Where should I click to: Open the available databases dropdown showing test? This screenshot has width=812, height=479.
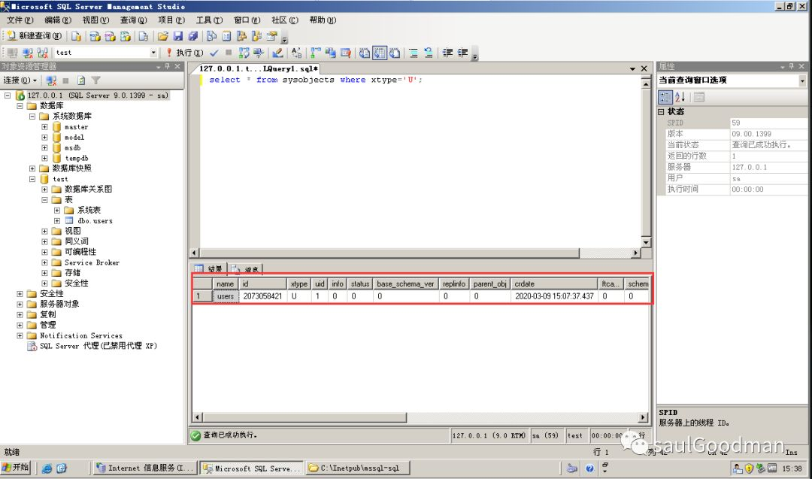(x=153, y=53)
